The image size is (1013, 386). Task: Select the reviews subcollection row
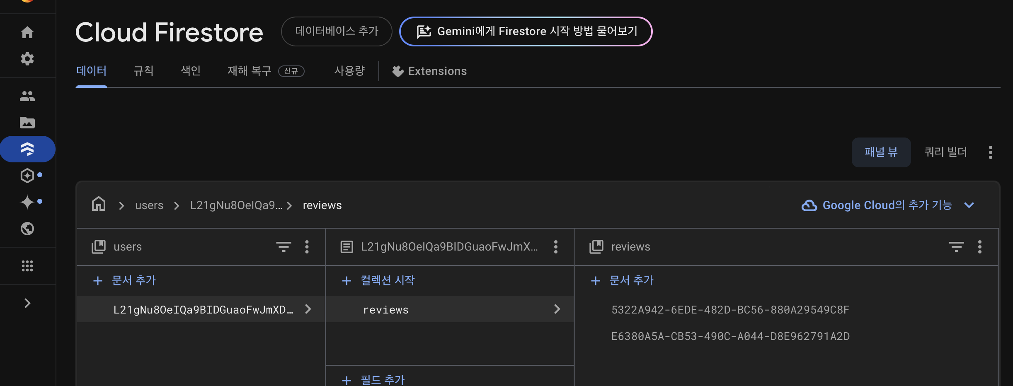tap(450, 309)
